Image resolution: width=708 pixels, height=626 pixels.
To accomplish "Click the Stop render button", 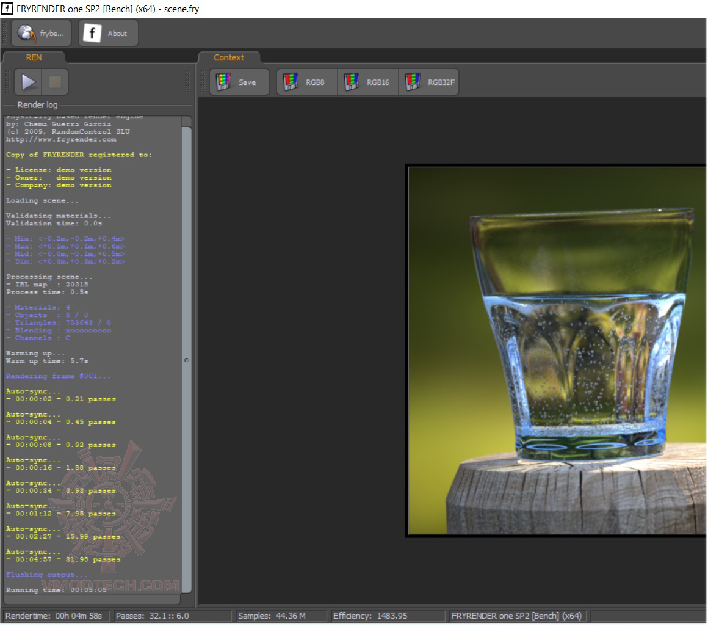I will click(55, 82).
